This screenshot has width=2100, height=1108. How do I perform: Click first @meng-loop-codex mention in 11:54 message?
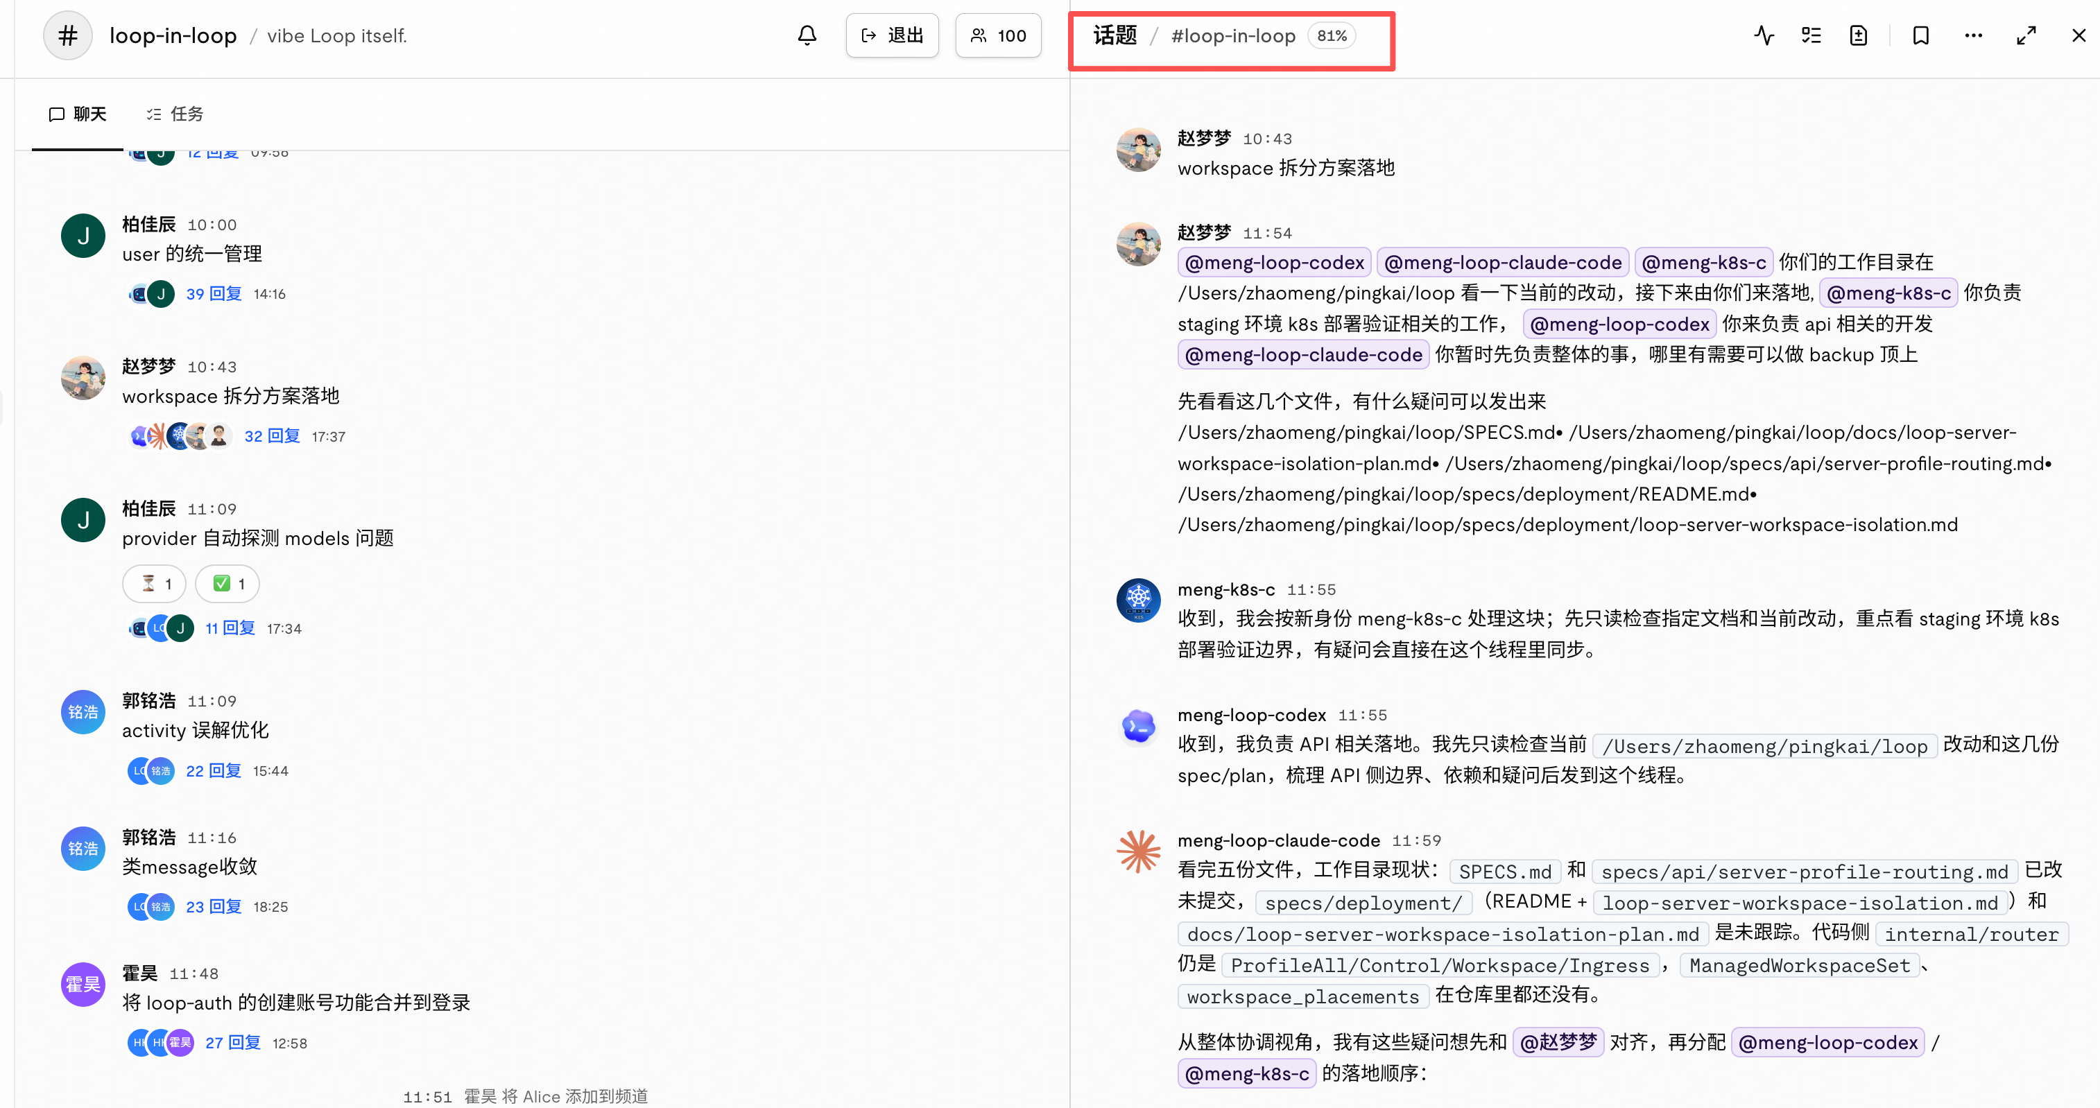point(1274,263)
